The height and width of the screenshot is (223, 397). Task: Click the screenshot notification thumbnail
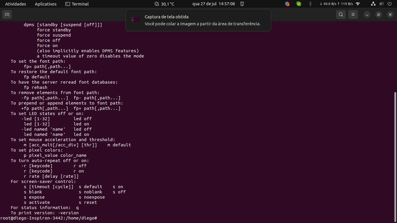[x=136, y=19]
